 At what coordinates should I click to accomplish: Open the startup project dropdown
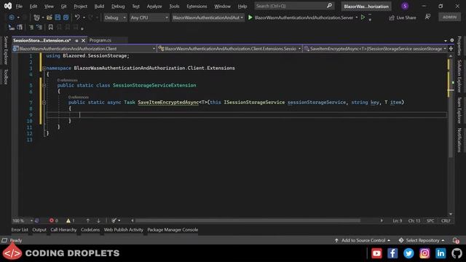(x=208, y=17)
